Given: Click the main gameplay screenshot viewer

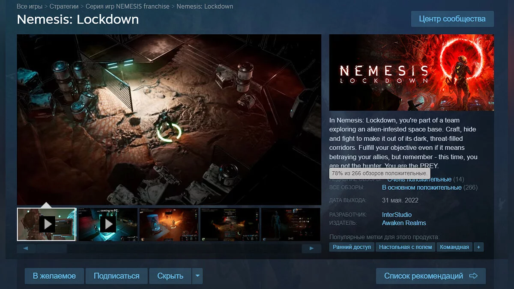Looking at the screenshot, I should (x=169, y=119).
